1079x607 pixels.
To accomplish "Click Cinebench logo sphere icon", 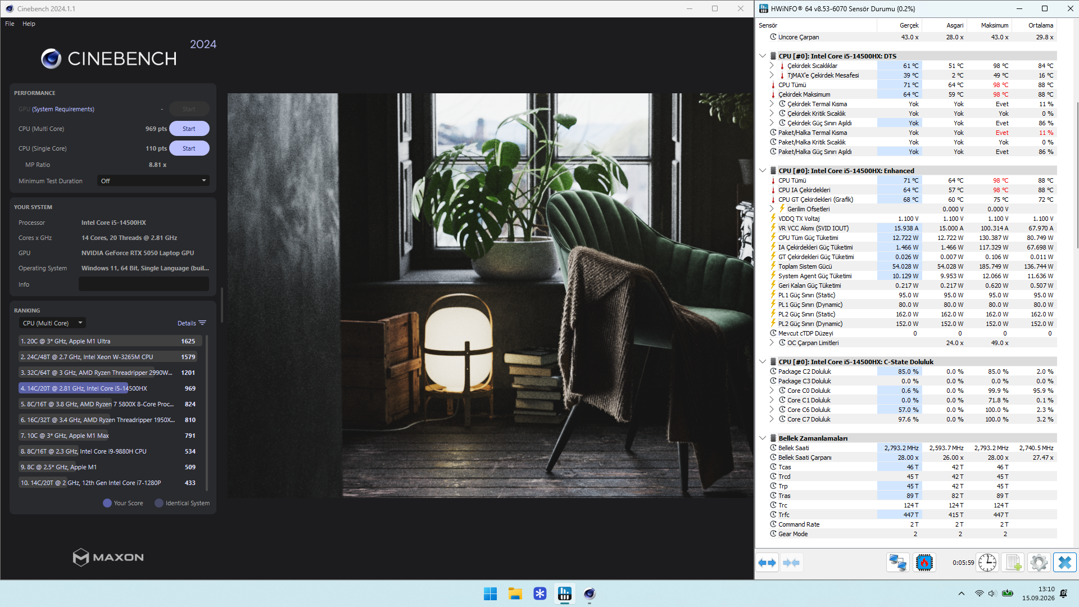I will [51, 58].
